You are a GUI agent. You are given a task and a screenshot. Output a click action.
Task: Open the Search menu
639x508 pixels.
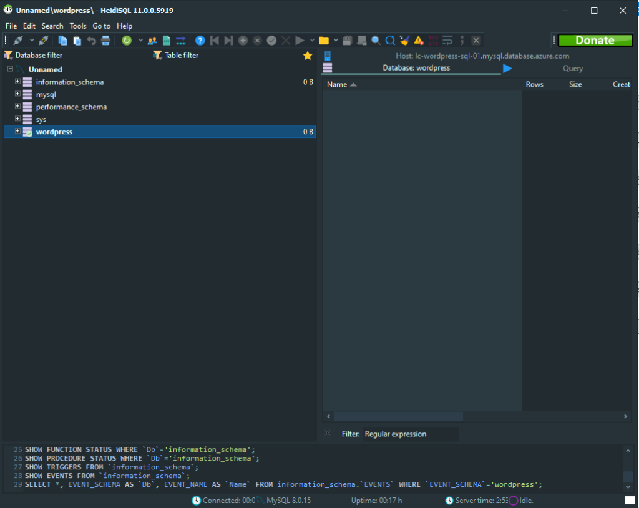click(52, 26)
